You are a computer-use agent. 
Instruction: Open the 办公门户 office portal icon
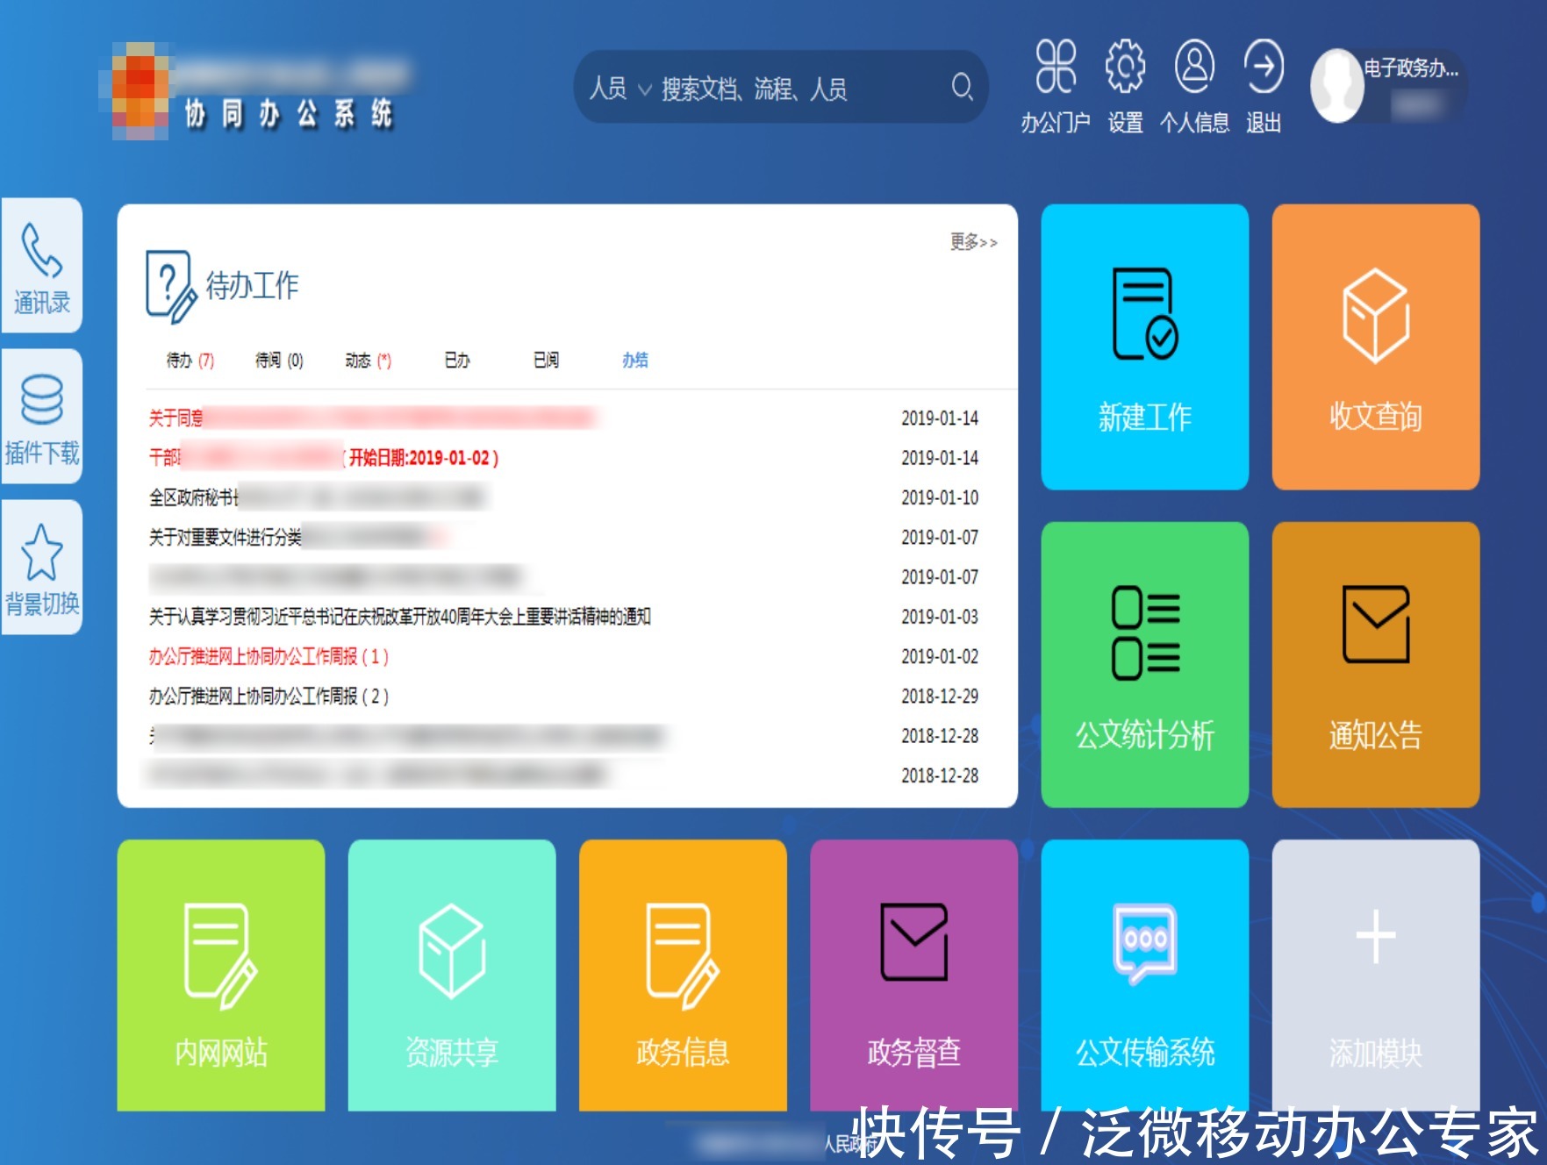click(1056, 67)
